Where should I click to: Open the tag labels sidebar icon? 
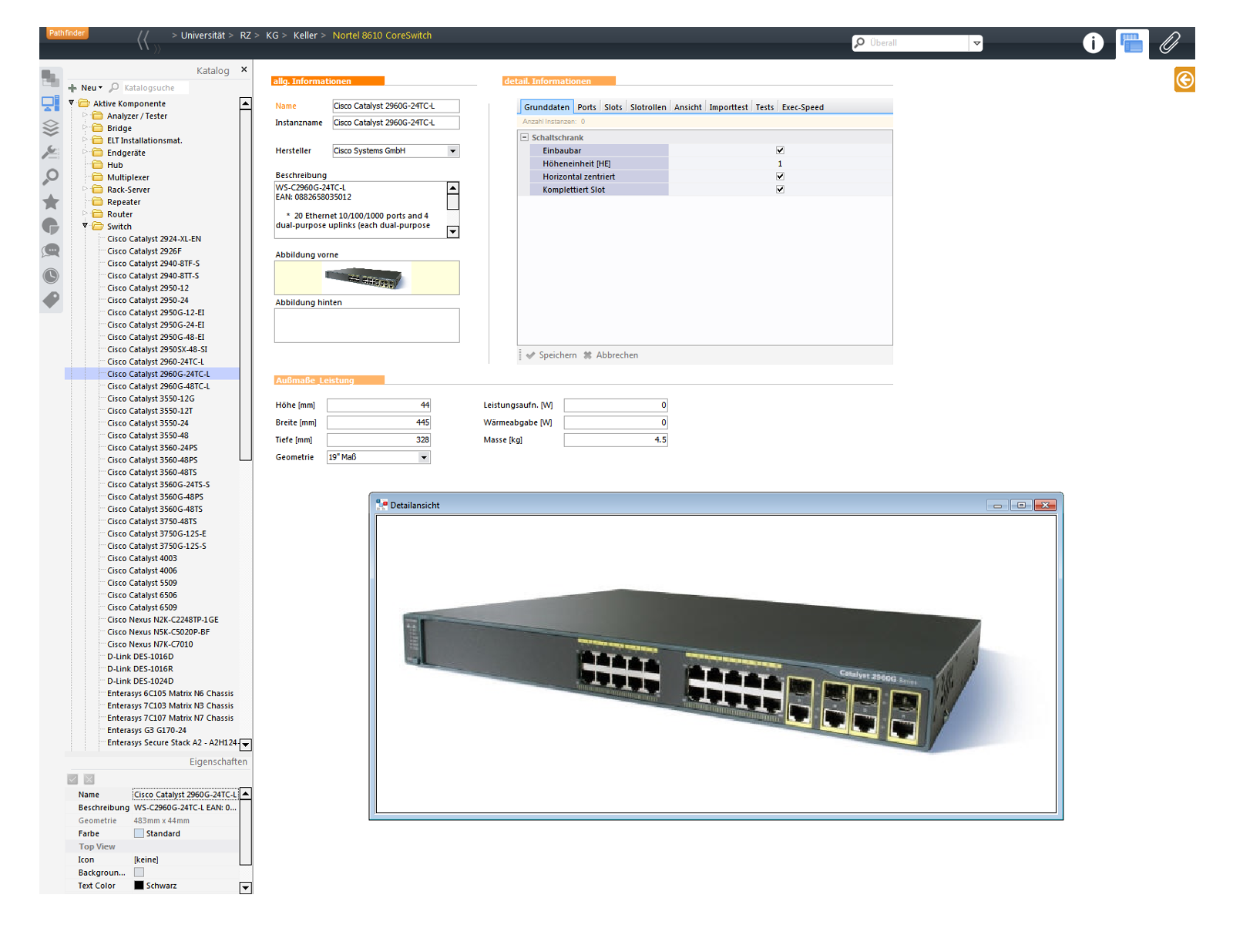(51, 301)
